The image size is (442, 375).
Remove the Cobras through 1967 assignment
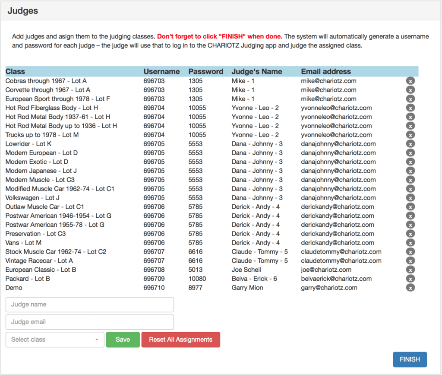click(x=410, y=81)
